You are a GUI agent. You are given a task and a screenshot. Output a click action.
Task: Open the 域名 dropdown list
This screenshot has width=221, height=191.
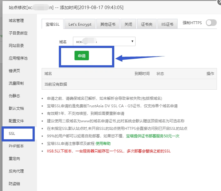click(x=104, y=41)
